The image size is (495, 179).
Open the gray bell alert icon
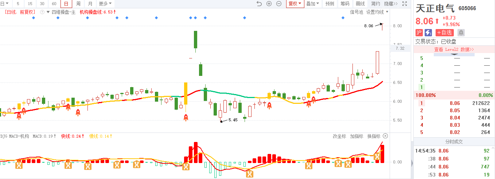coord(461,32)
